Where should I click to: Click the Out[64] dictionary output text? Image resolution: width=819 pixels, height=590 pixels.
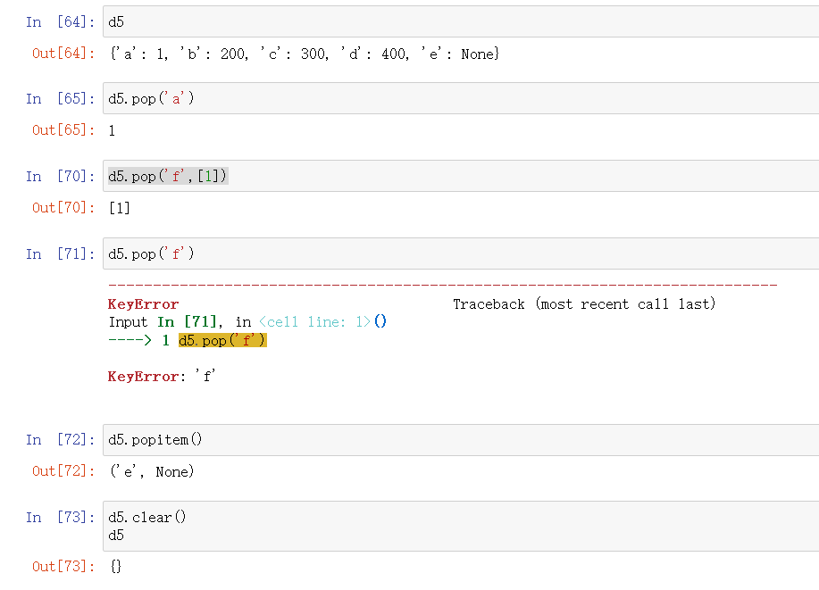point(304,54)
